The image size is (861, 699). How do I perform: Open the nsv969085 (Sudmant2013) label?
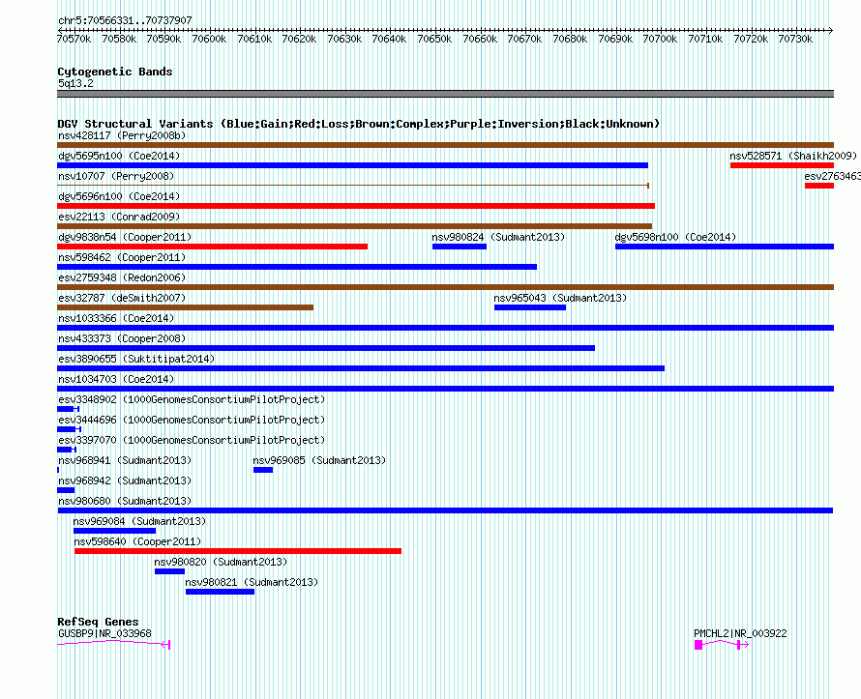tap(319, 460)
